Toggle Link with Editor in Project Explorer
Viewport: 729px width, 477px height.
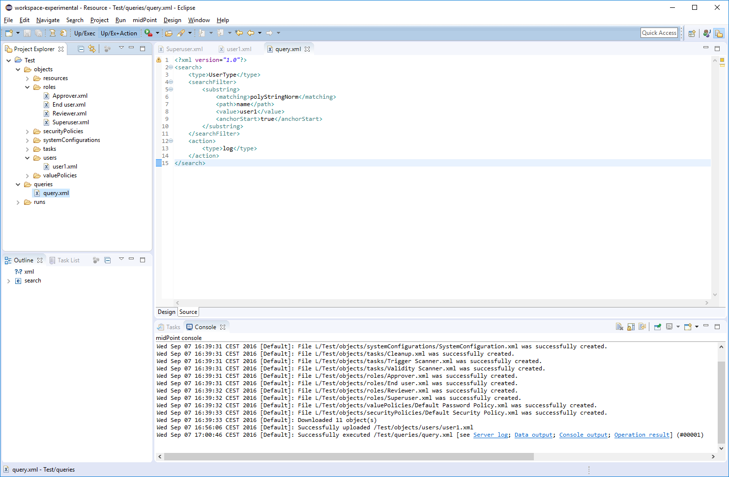(x=92, y=49)
